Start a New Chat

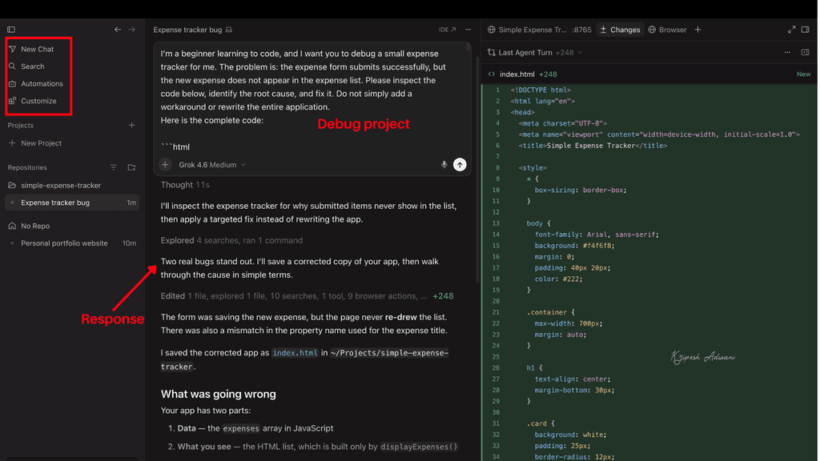(37, 49)
